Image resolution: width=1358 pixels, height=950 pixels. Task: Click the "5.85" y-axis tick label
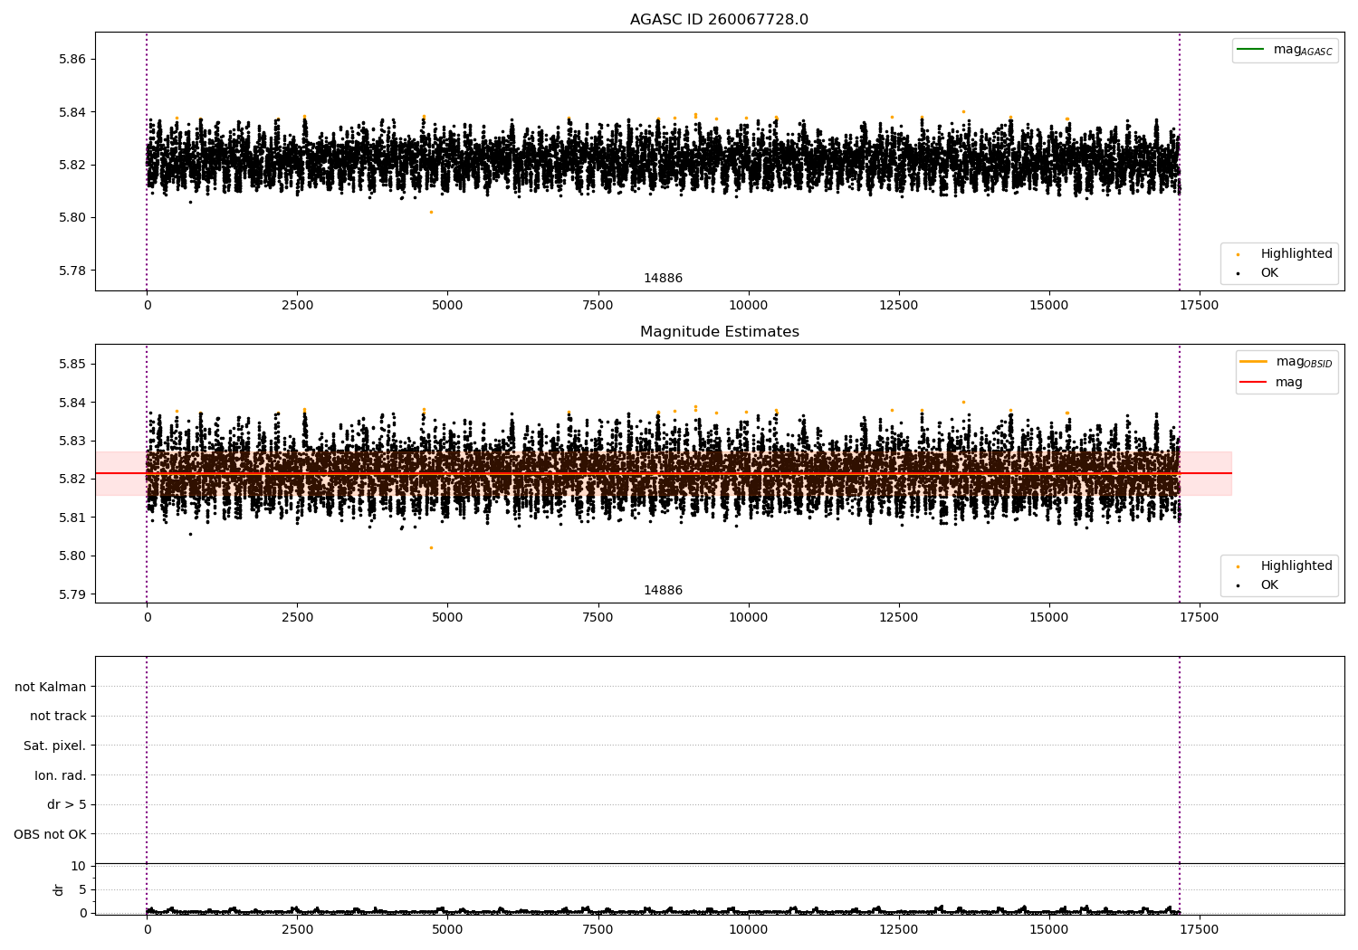[x=72, y=364]
